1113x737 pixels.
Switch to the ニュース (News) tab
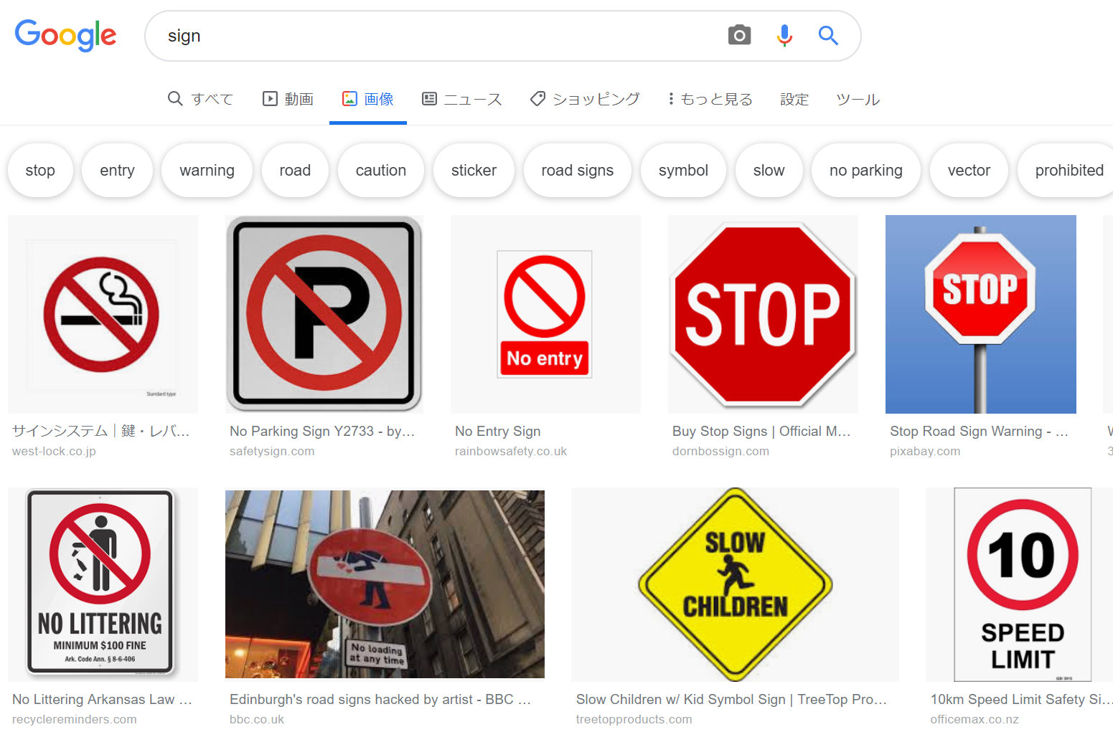tap(461, 99)
